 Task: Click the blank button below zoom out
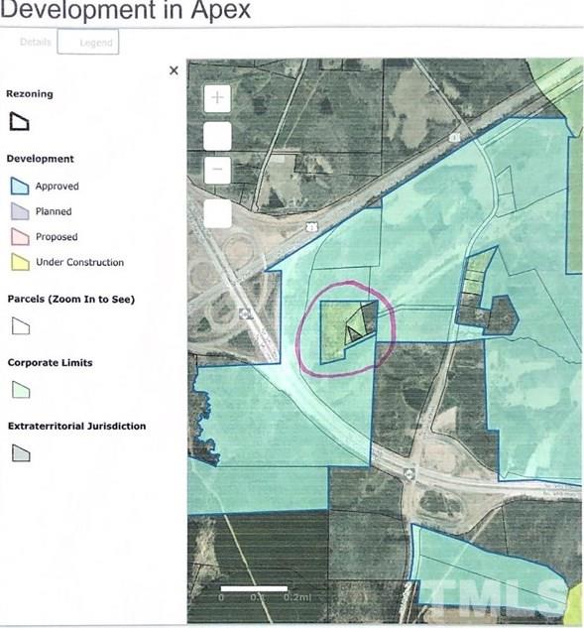217,213
